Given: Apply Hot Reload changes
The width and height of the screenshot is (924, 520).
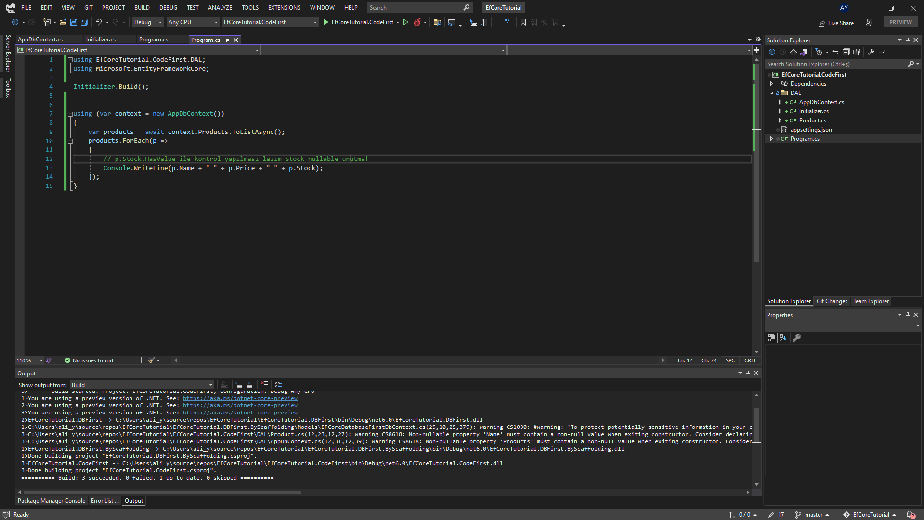Looking at the screenshot, I should (x=417, y=22).
